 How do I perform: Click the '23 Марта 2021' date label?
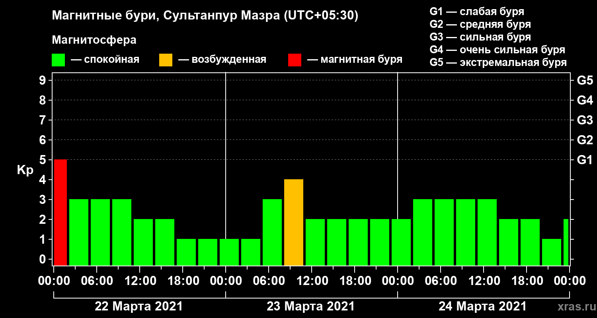[x=311, y=306]
